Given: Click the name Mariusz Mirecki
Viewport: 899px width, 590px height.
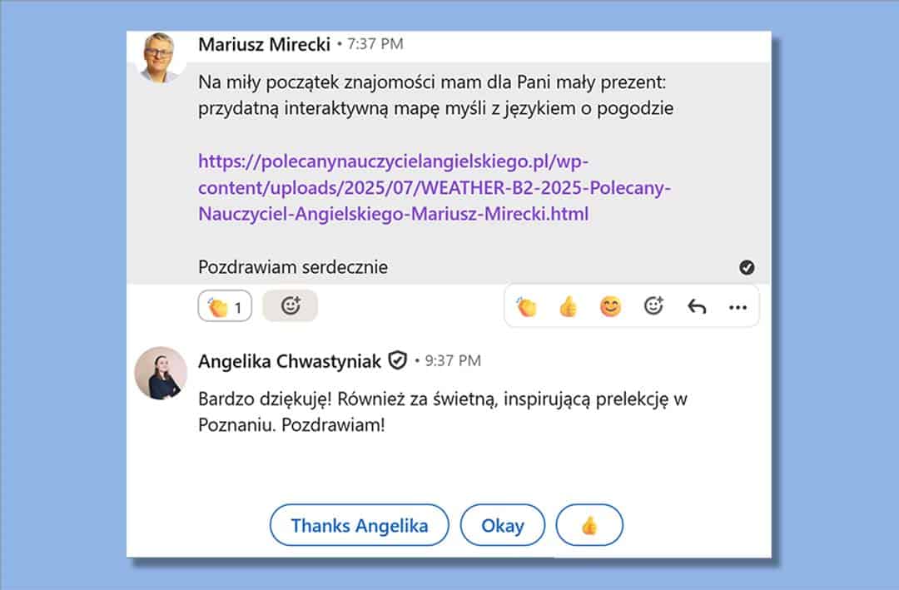Looking at the screenshot, I should pos(265,45).
